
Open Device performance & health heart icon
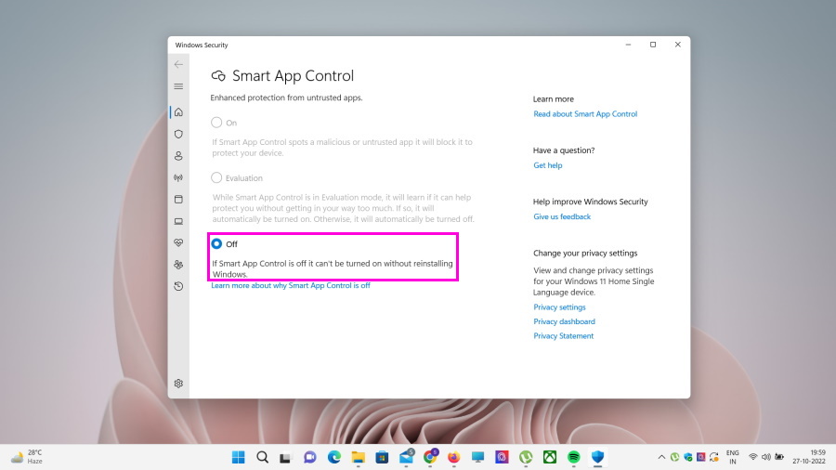click(178, 242)
